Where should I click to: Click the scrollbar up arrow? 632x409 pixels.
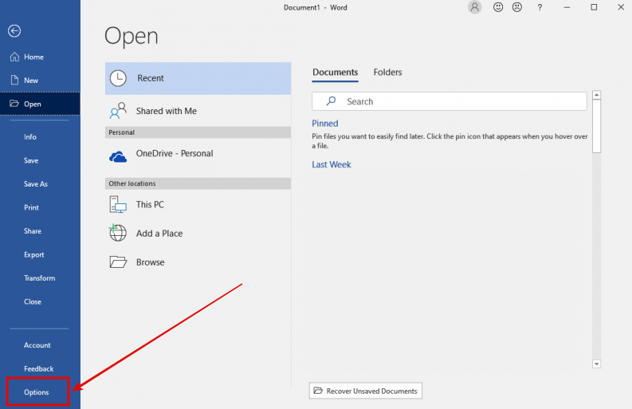pos(596,95)
